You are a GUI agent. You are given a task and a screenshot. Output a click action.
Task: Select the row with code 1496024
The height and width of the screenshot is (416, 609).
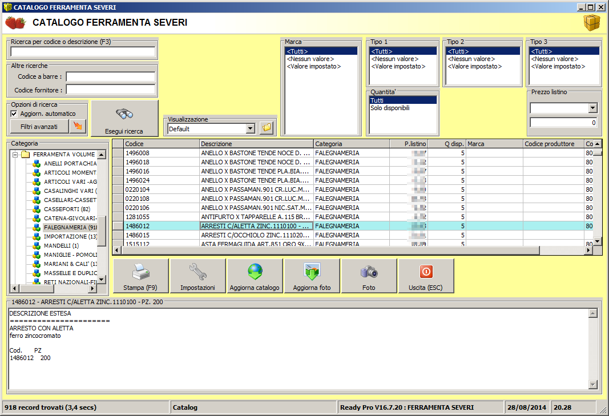click(353, 180)
